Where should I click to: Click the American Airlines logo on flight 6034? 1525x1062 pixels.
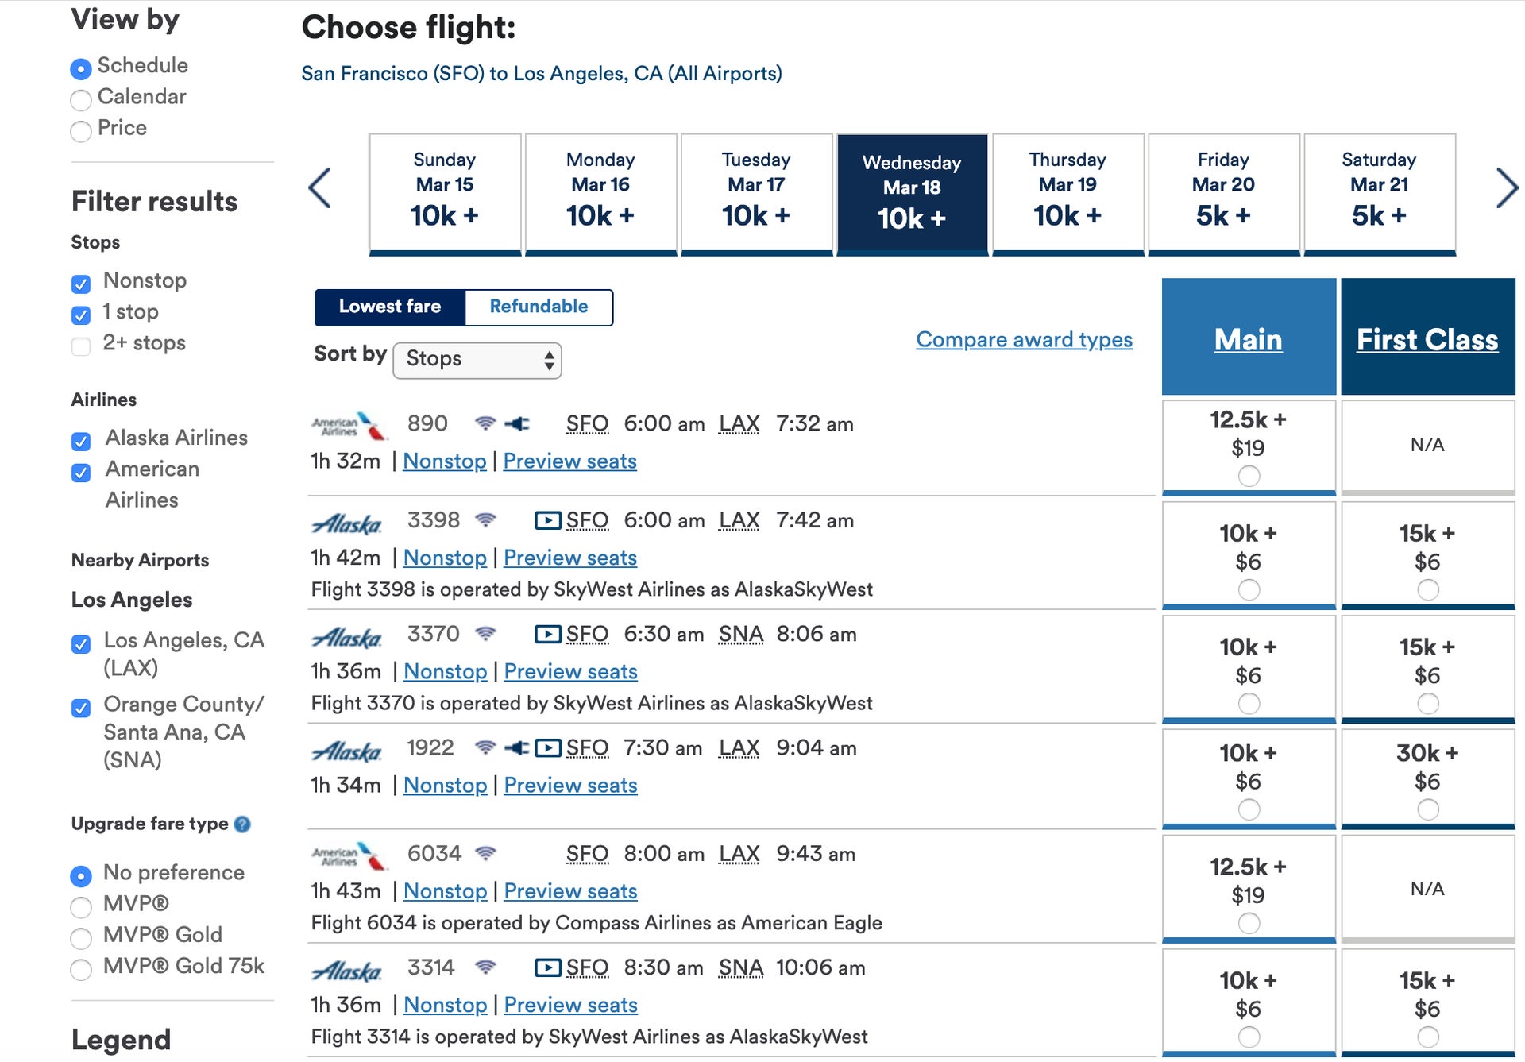pos(349,855)
